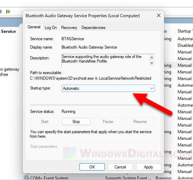Apply the service settings
The height and width of the screenshot is (180, 193).
(149, 167)
